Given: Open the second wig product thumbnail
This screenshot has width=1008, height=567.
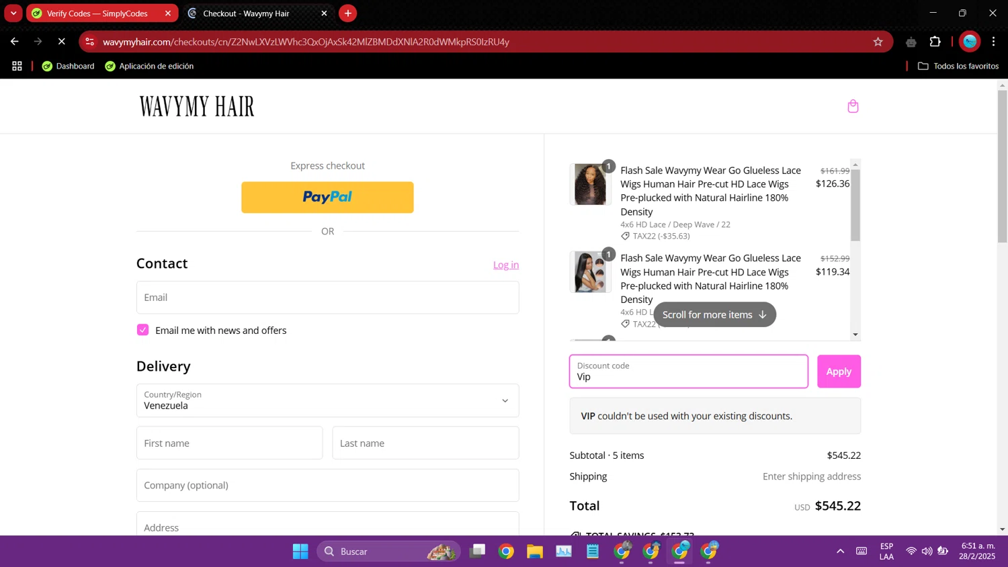Looking at the screenshot, I should 589,272.
